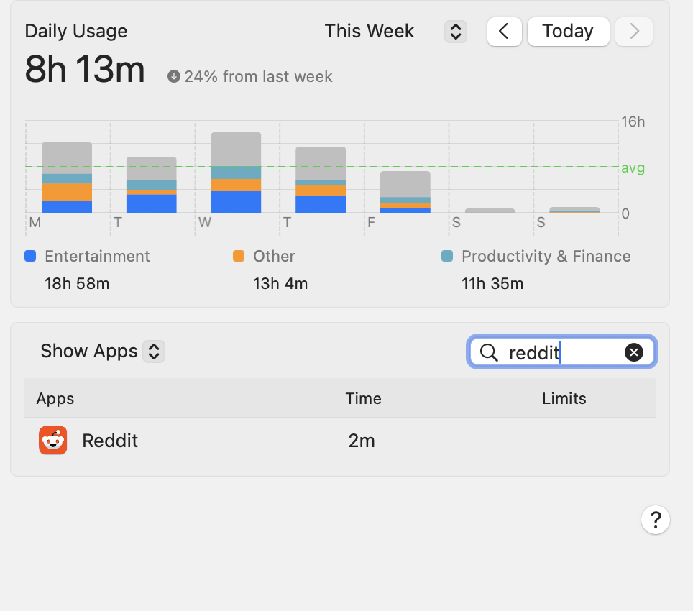Expand the Show Apps dropdown
Image resolution: width=693 pixels, height=611 pixels.
(154, 352)
